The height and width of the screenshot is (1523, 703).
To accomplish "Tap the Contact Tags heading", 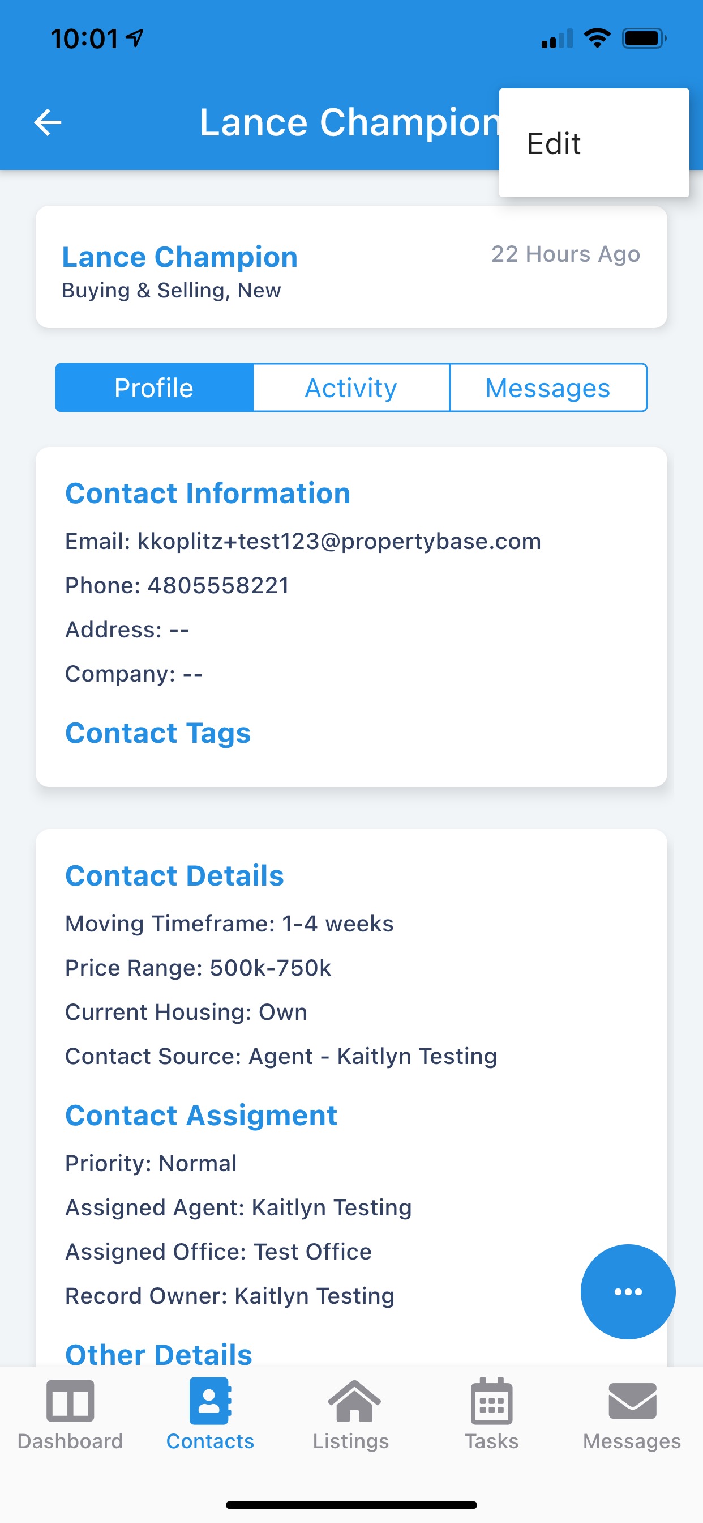I will coord(158,733).
